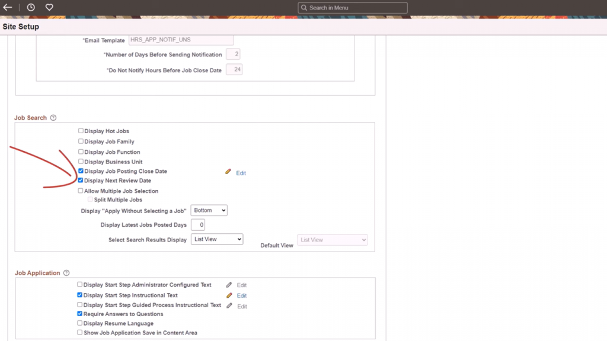The width and height of the screenshot is (607, 341).
Task: Uncheck Display Next Review Date
Action: pyautogui.click(x=81, y=181)
